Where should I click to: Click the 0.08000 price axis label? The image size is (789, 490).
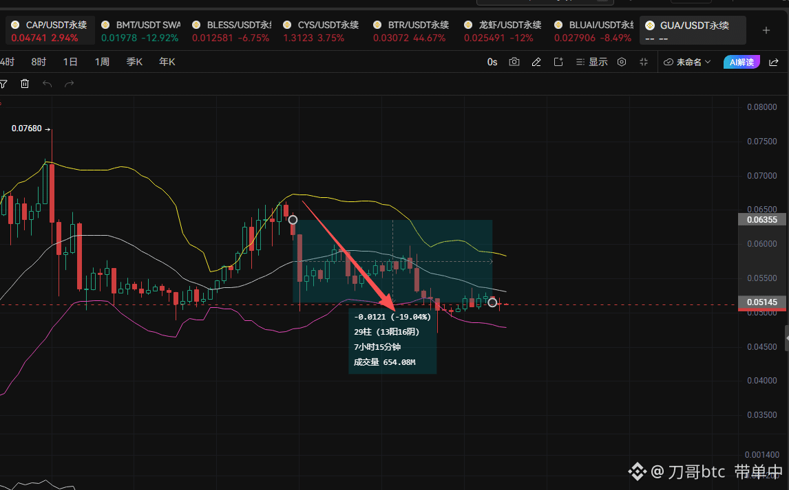click(762, 107)
